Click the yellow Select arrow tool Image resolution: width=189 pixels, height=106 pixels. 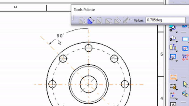pos(185,84)
